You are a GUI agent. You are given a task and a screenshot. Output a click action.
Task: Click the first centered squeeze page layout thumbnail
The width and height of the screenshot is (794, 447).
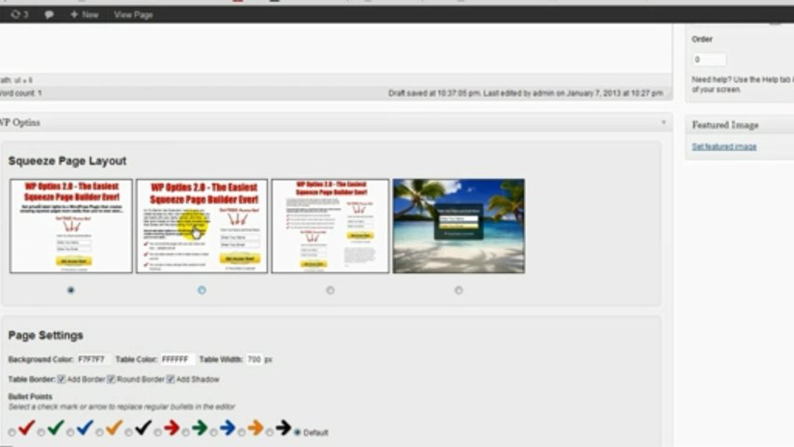[71, 226]
